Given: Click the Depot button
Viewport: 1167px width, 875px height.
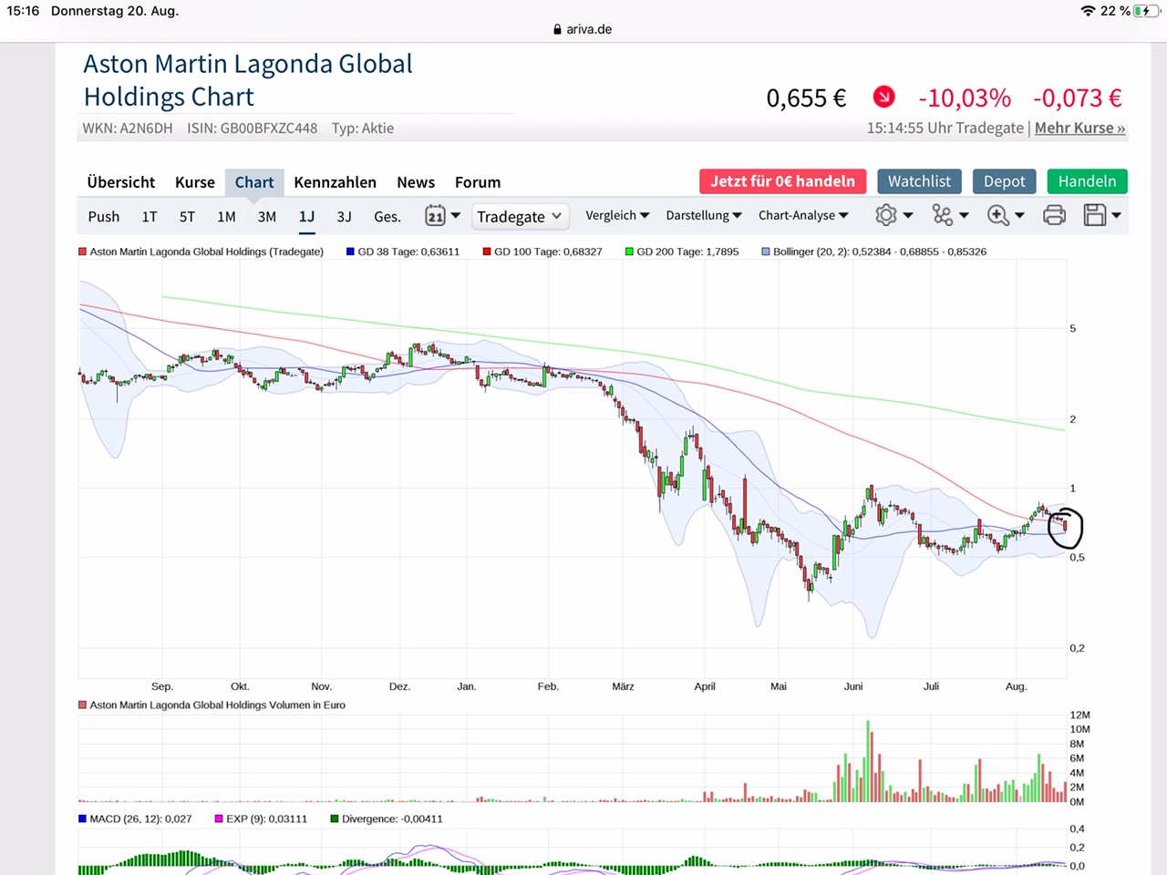Looking at the screenshot, I should [1005, 181].
